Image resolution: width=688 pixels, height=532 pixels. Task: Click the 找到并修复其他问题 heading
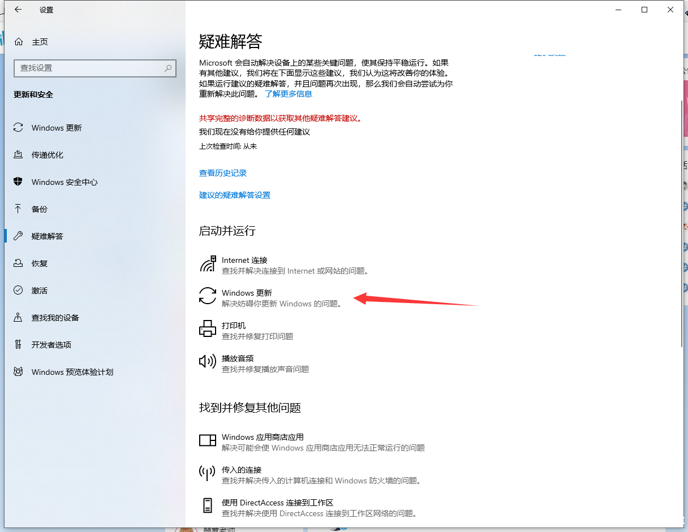250,408
